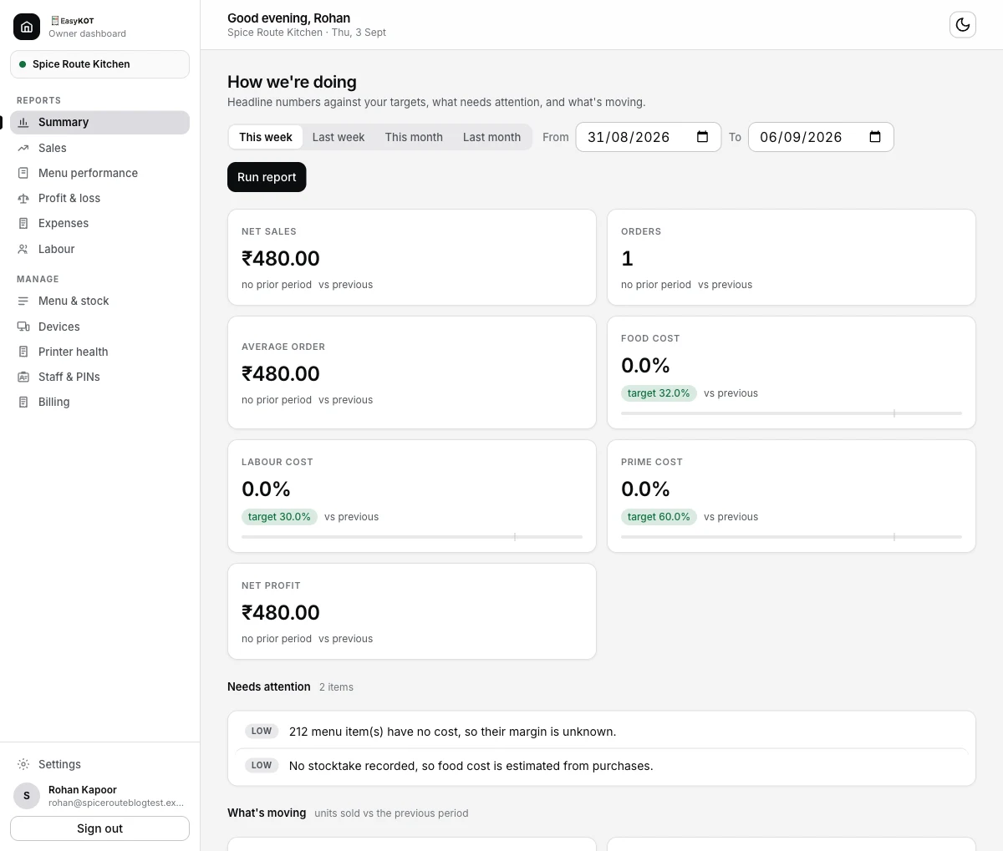Open Billing page
Viewport: 1003px width, 851px height.
[100, 402]
